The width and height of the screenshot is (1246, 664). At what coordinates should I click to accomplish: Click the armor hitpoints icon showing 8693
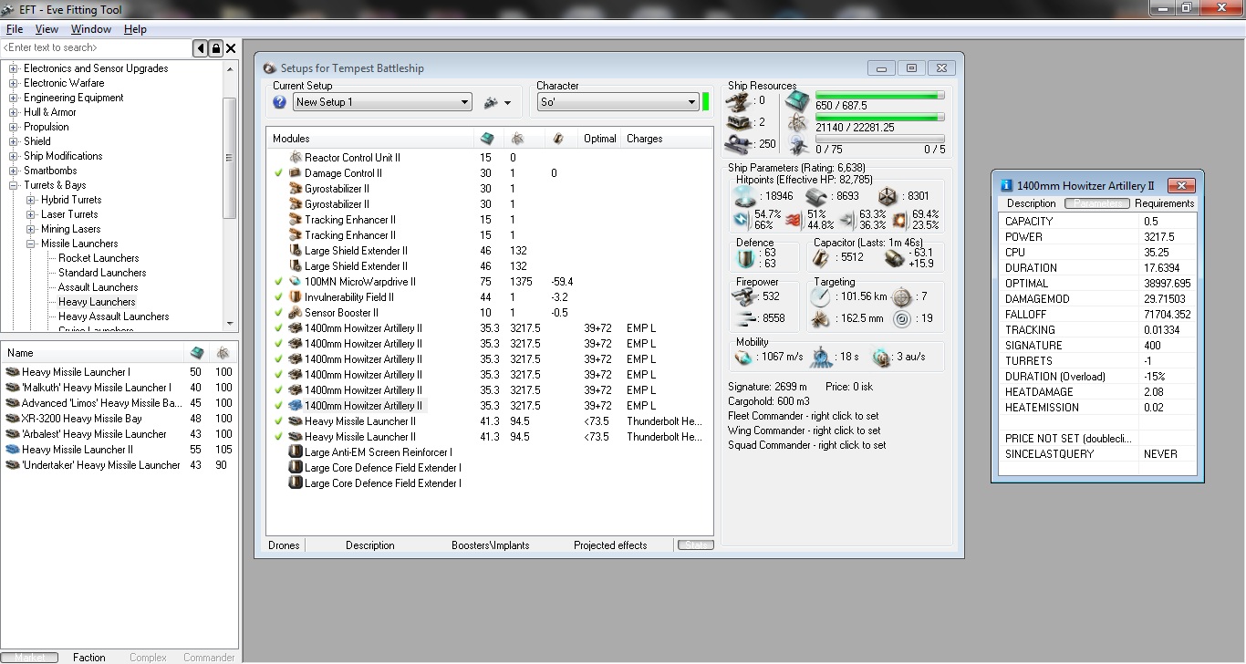[816, 195]
